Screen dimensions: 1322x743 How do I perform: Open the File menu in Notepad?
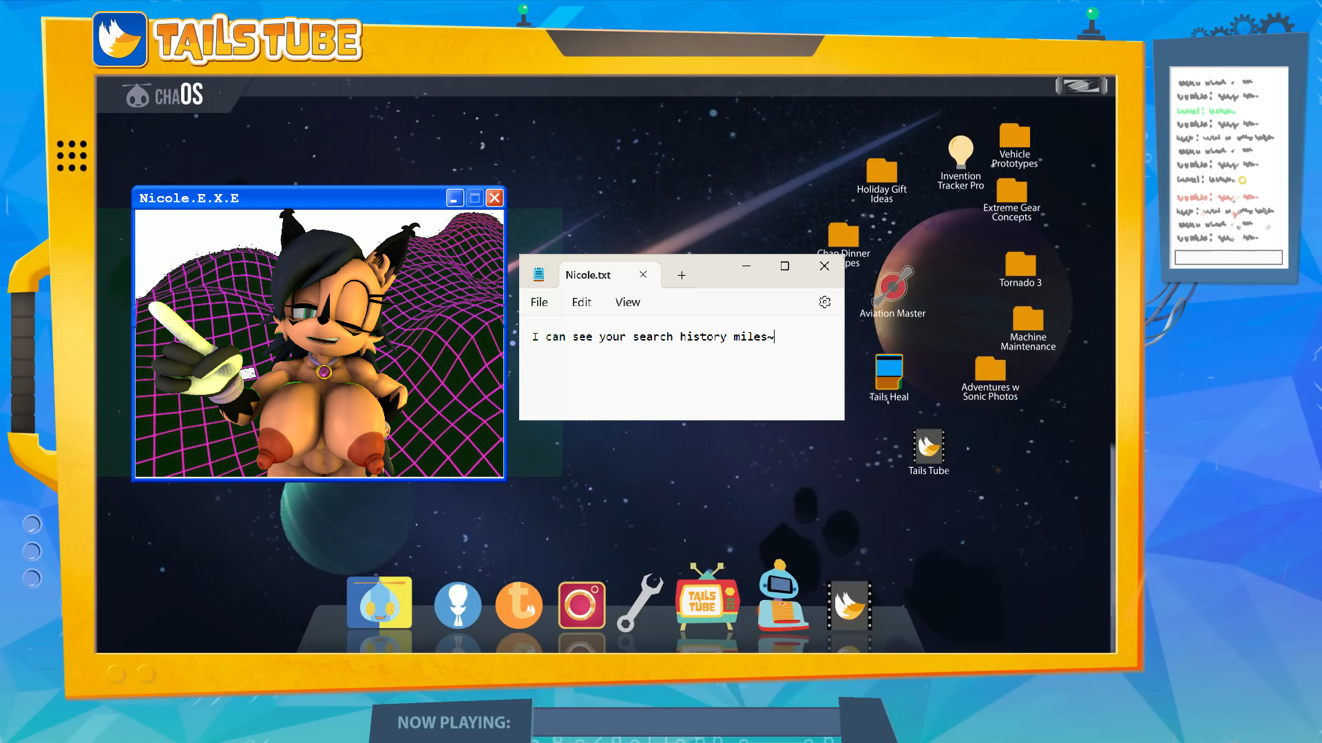[539, 302]
